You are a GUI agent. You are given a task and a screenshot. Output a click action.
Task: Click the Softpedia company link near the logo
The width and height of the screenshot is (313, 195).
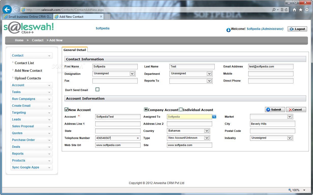(x=103, y=28)
